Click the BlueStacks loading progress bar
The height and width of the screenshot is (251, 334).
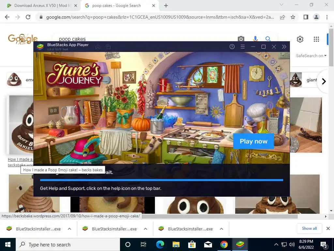click(x=161, y=180)
